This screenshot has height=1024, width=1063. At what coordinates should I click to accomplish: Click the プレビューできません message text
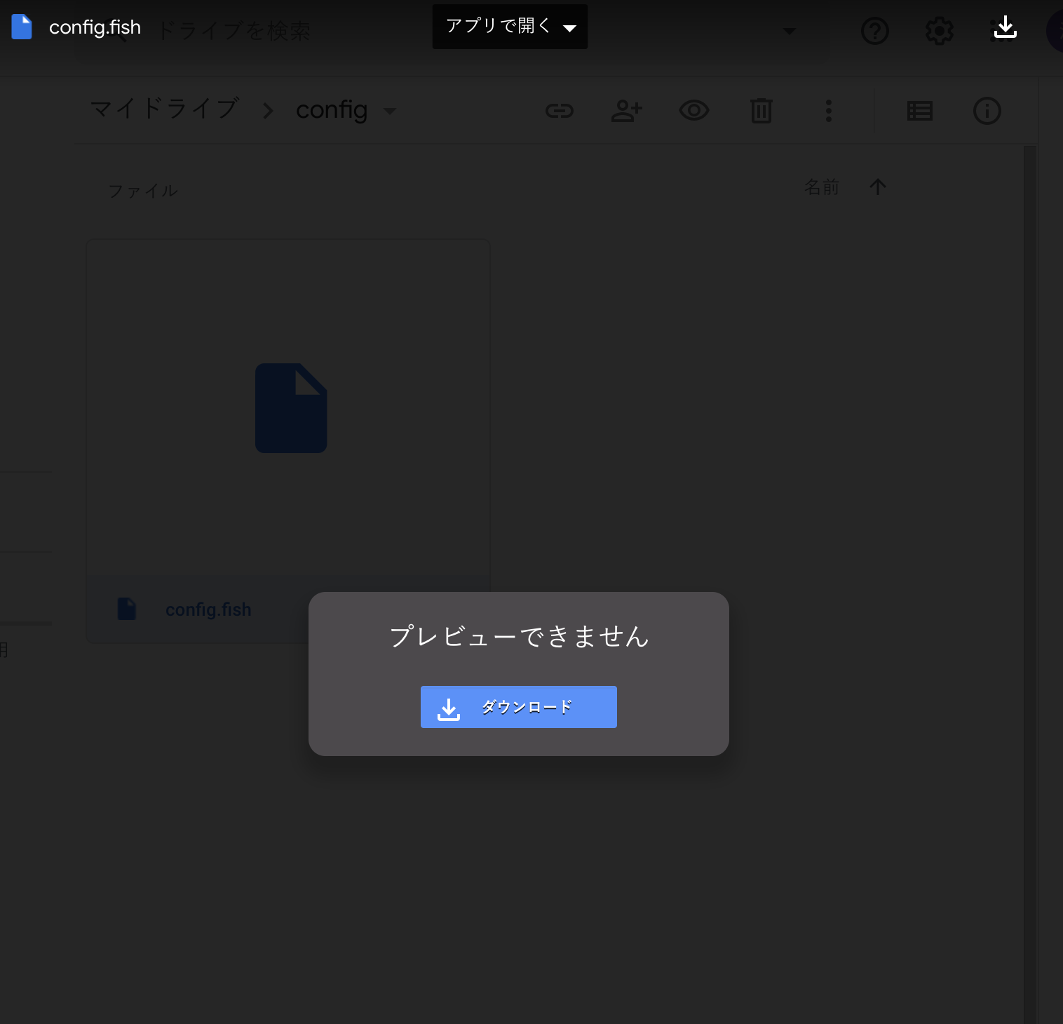519,636
